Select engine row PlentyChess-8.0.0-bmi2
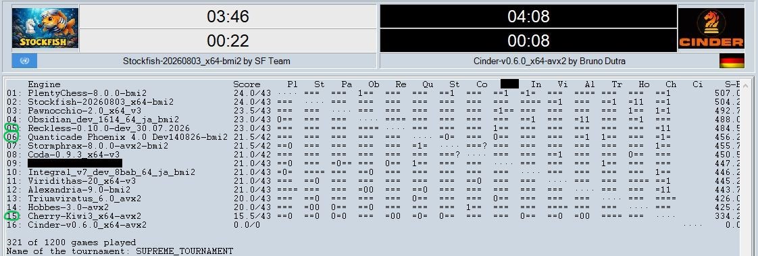758x256 pixels. pyautogui.click(x=372, y=93)
